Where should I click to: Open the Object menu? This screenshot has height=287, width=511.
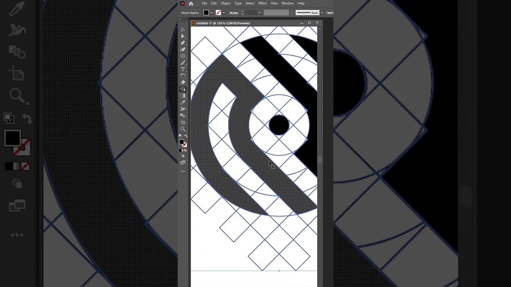(226, 4)
